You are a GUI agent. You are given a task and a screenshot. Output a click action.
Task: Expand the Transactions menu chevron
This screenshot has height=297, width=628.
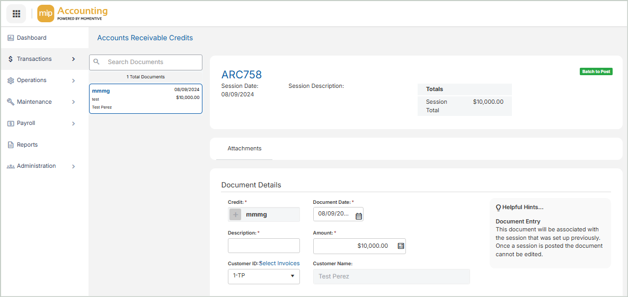tap(73, 59)
